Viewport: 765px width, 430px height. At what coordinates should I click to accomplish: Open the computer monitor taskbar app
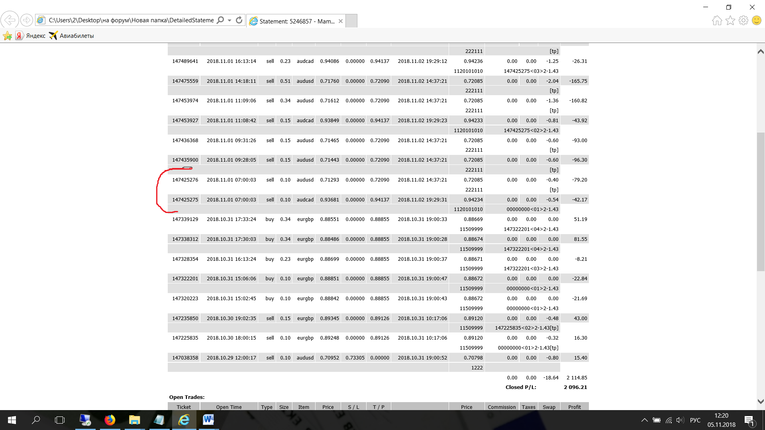(85, 420)
